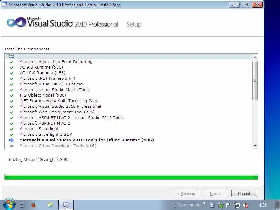Click the pause icon beside Office Developer Tools
This screenshot has height=210, width=280.
(12, 146)
